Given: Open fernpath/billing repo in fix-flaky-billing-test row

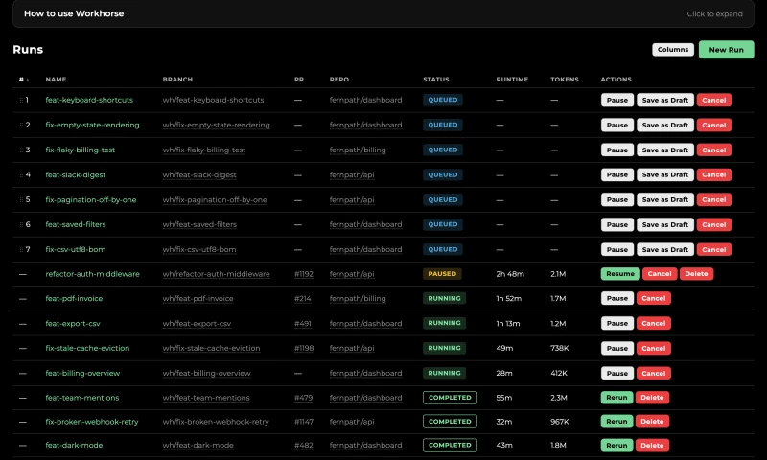Looking at the screenshot, I should pyautogui.click(x=358, y=149).
